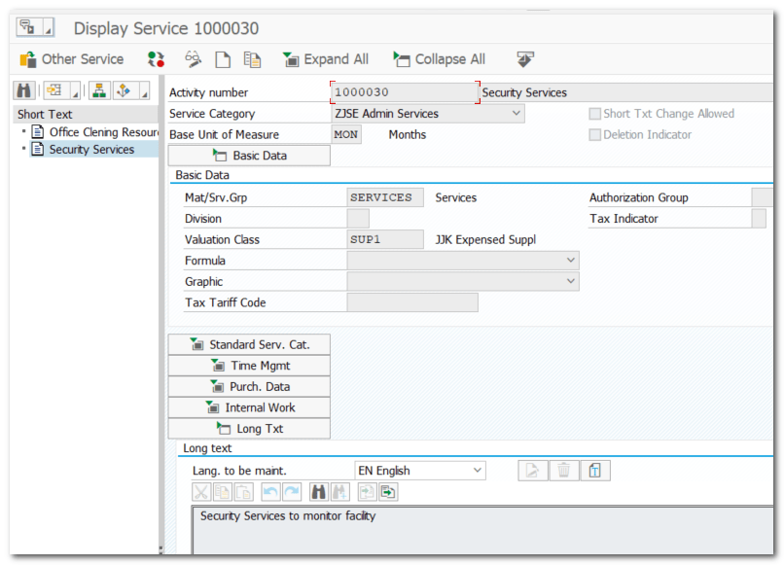Click the save-to-file icon in long text toolbar
784x565 pixels.
click(x=388, y=492)
